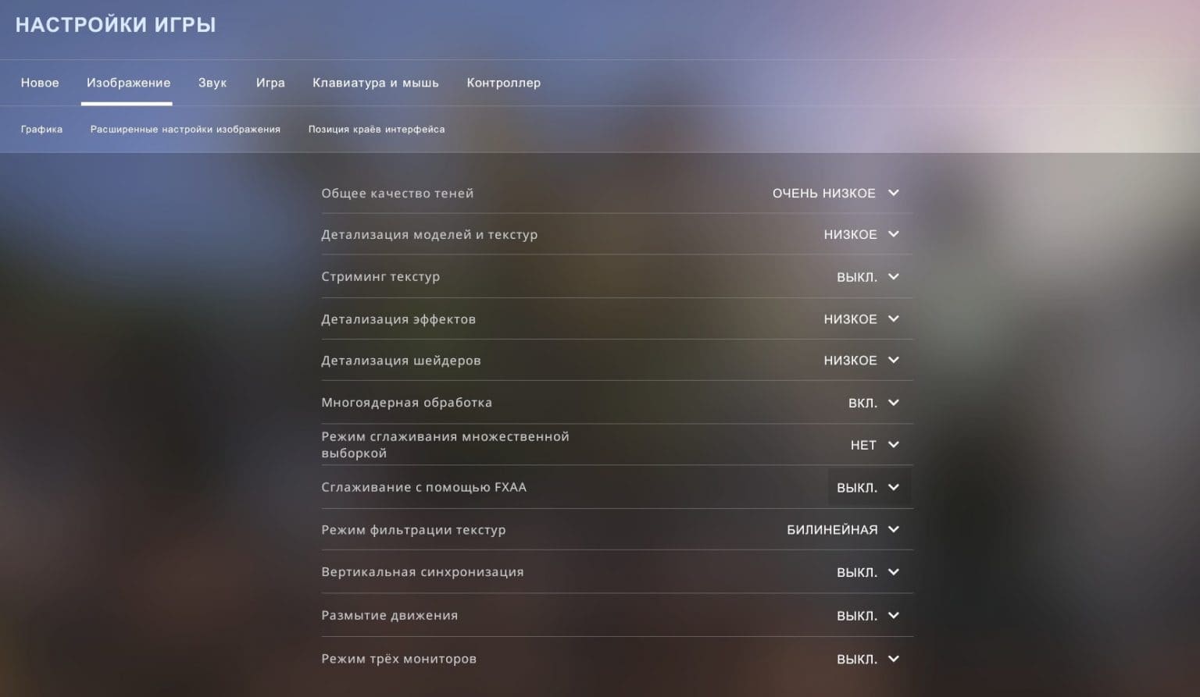Go to Клавиатура и мышь tab
Viewport: 1200px width, 697px height.
[x=376, y=83]
